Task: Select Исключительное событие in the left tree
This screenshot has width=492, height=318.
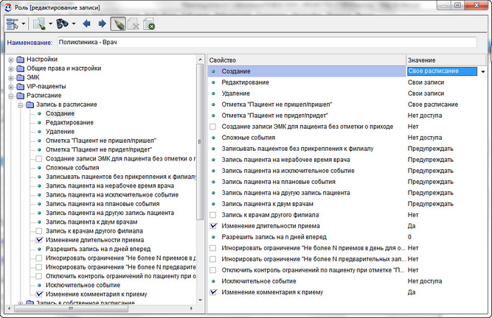Action: [x=83, y=285]
